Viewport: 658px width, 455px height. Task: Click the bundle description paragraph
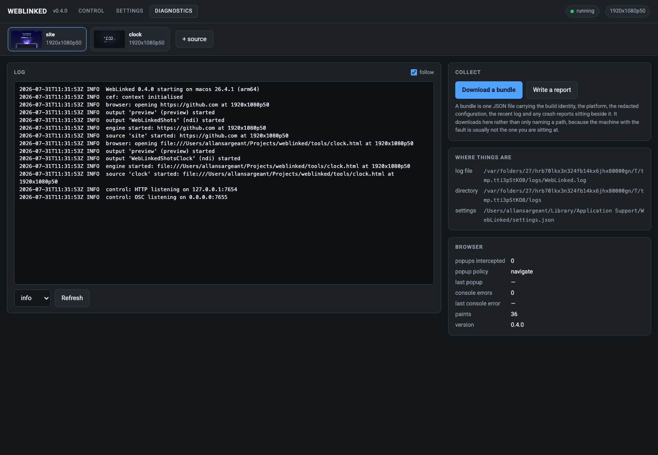click(547, 118)
